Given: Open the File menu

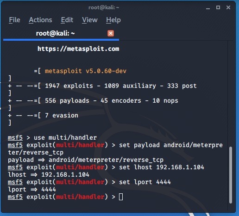Looking at the screenshot, I should coord(14,20).
